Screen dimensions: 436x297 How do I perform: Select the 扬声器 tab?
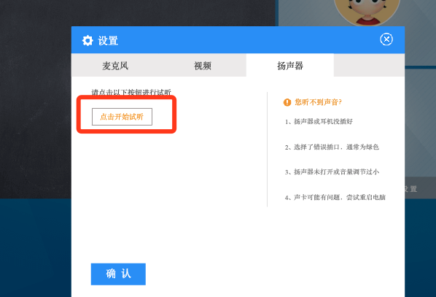(x=290, y=66)
